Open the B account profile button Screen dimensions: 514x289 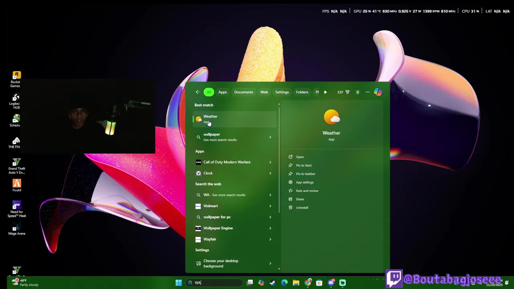point(357,92)
